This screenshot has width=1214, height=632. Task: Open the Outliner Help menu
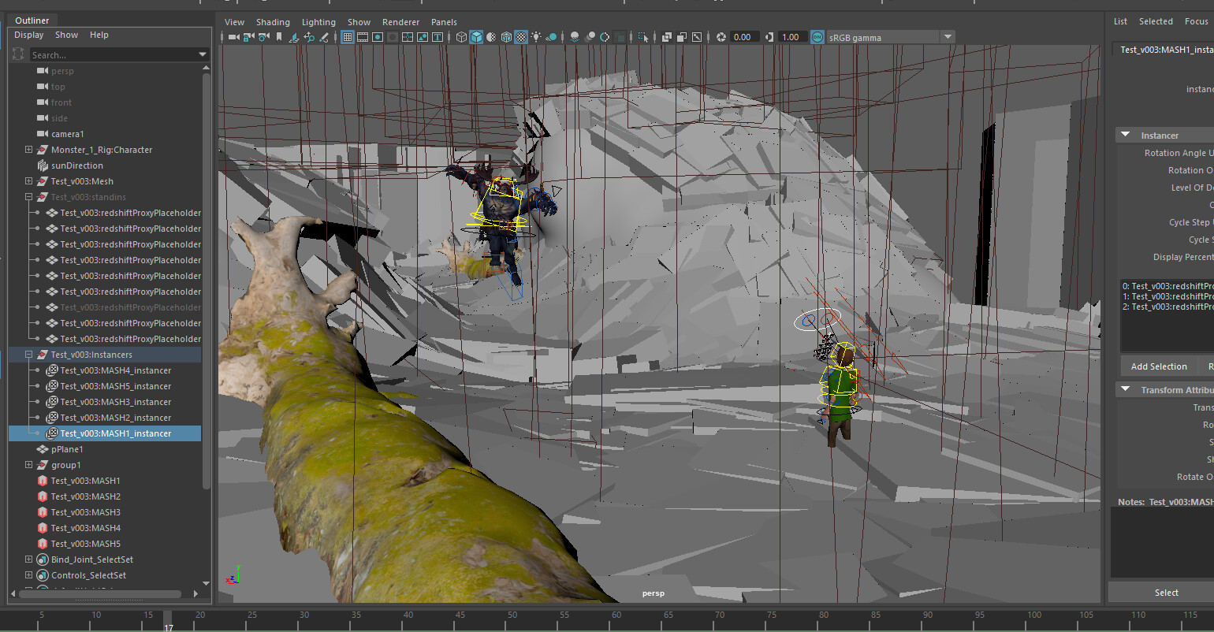pos(99,35)
